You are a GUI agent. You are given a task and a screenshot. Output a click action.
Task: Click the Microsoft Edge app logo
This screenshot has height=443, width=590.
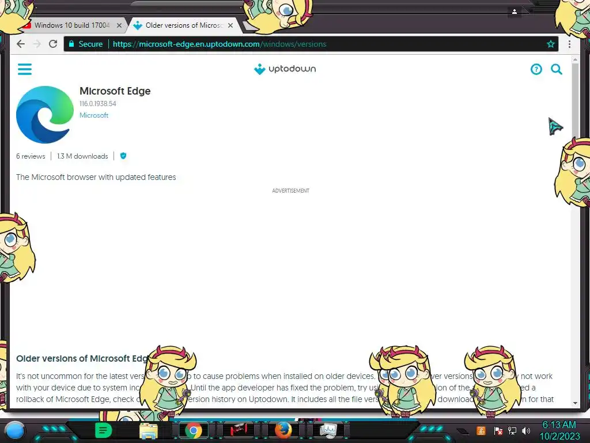[45, 115]
